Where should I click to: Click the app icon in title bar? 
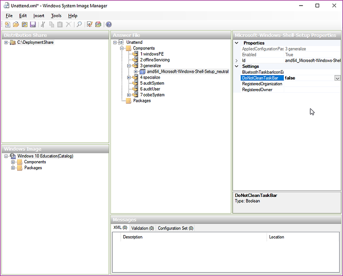[6, 5]
